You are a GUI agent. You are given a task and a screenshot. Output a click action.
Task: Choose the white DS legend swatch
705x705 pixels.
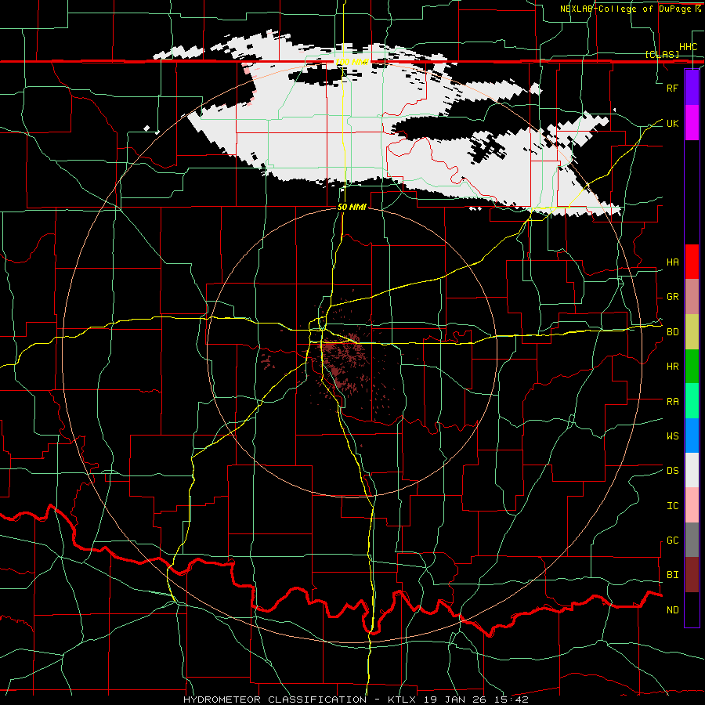(x=692, y=470)
